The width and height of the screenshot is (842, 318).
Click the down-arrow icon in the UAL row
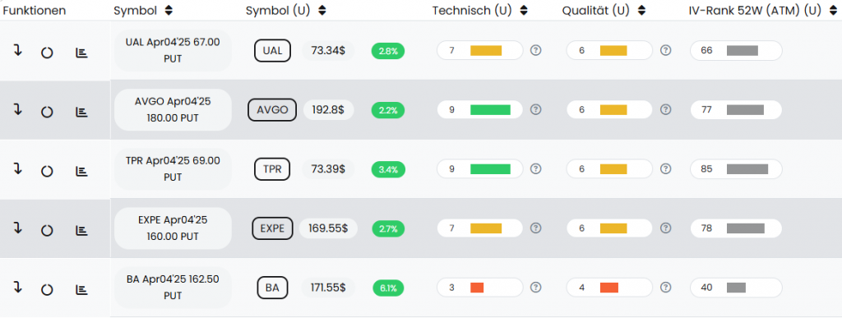18,51
